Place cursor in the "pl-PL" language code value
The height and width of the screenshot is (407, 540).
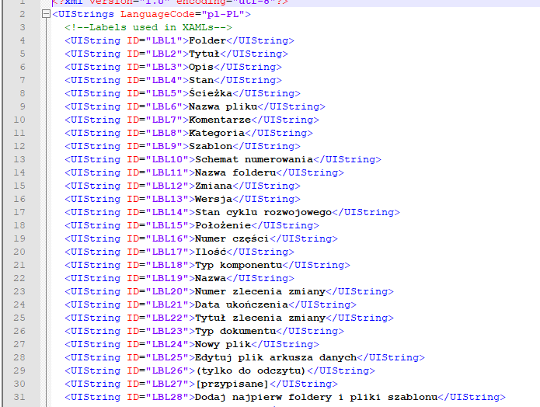pos(224,14)
